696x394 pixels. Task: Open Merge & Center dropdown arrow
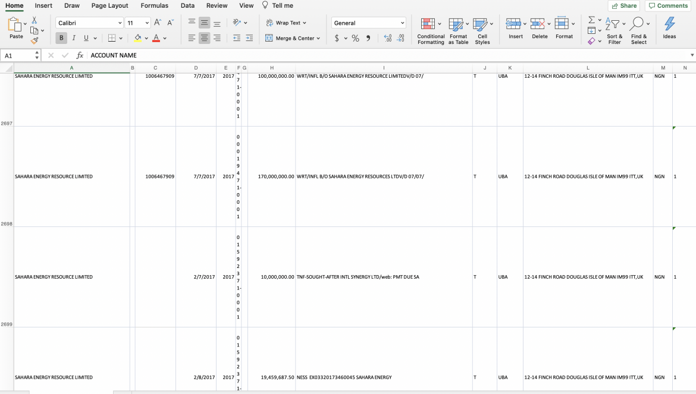(x=318, y=39)
